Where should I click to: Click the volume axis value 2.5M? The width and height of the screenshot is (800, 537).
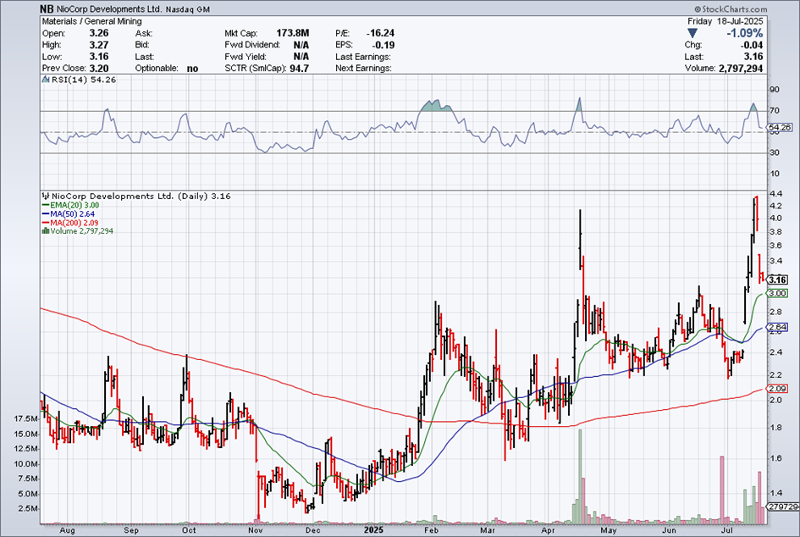(28, 508)
